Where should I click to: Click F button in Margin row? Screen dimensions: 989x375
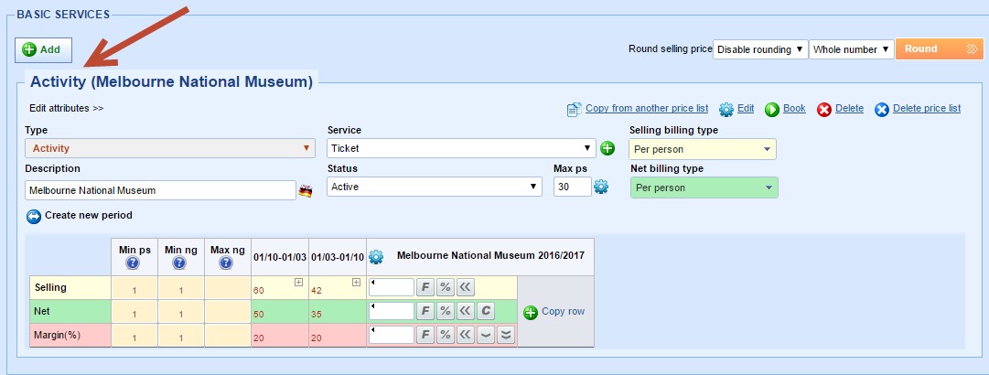425,335
